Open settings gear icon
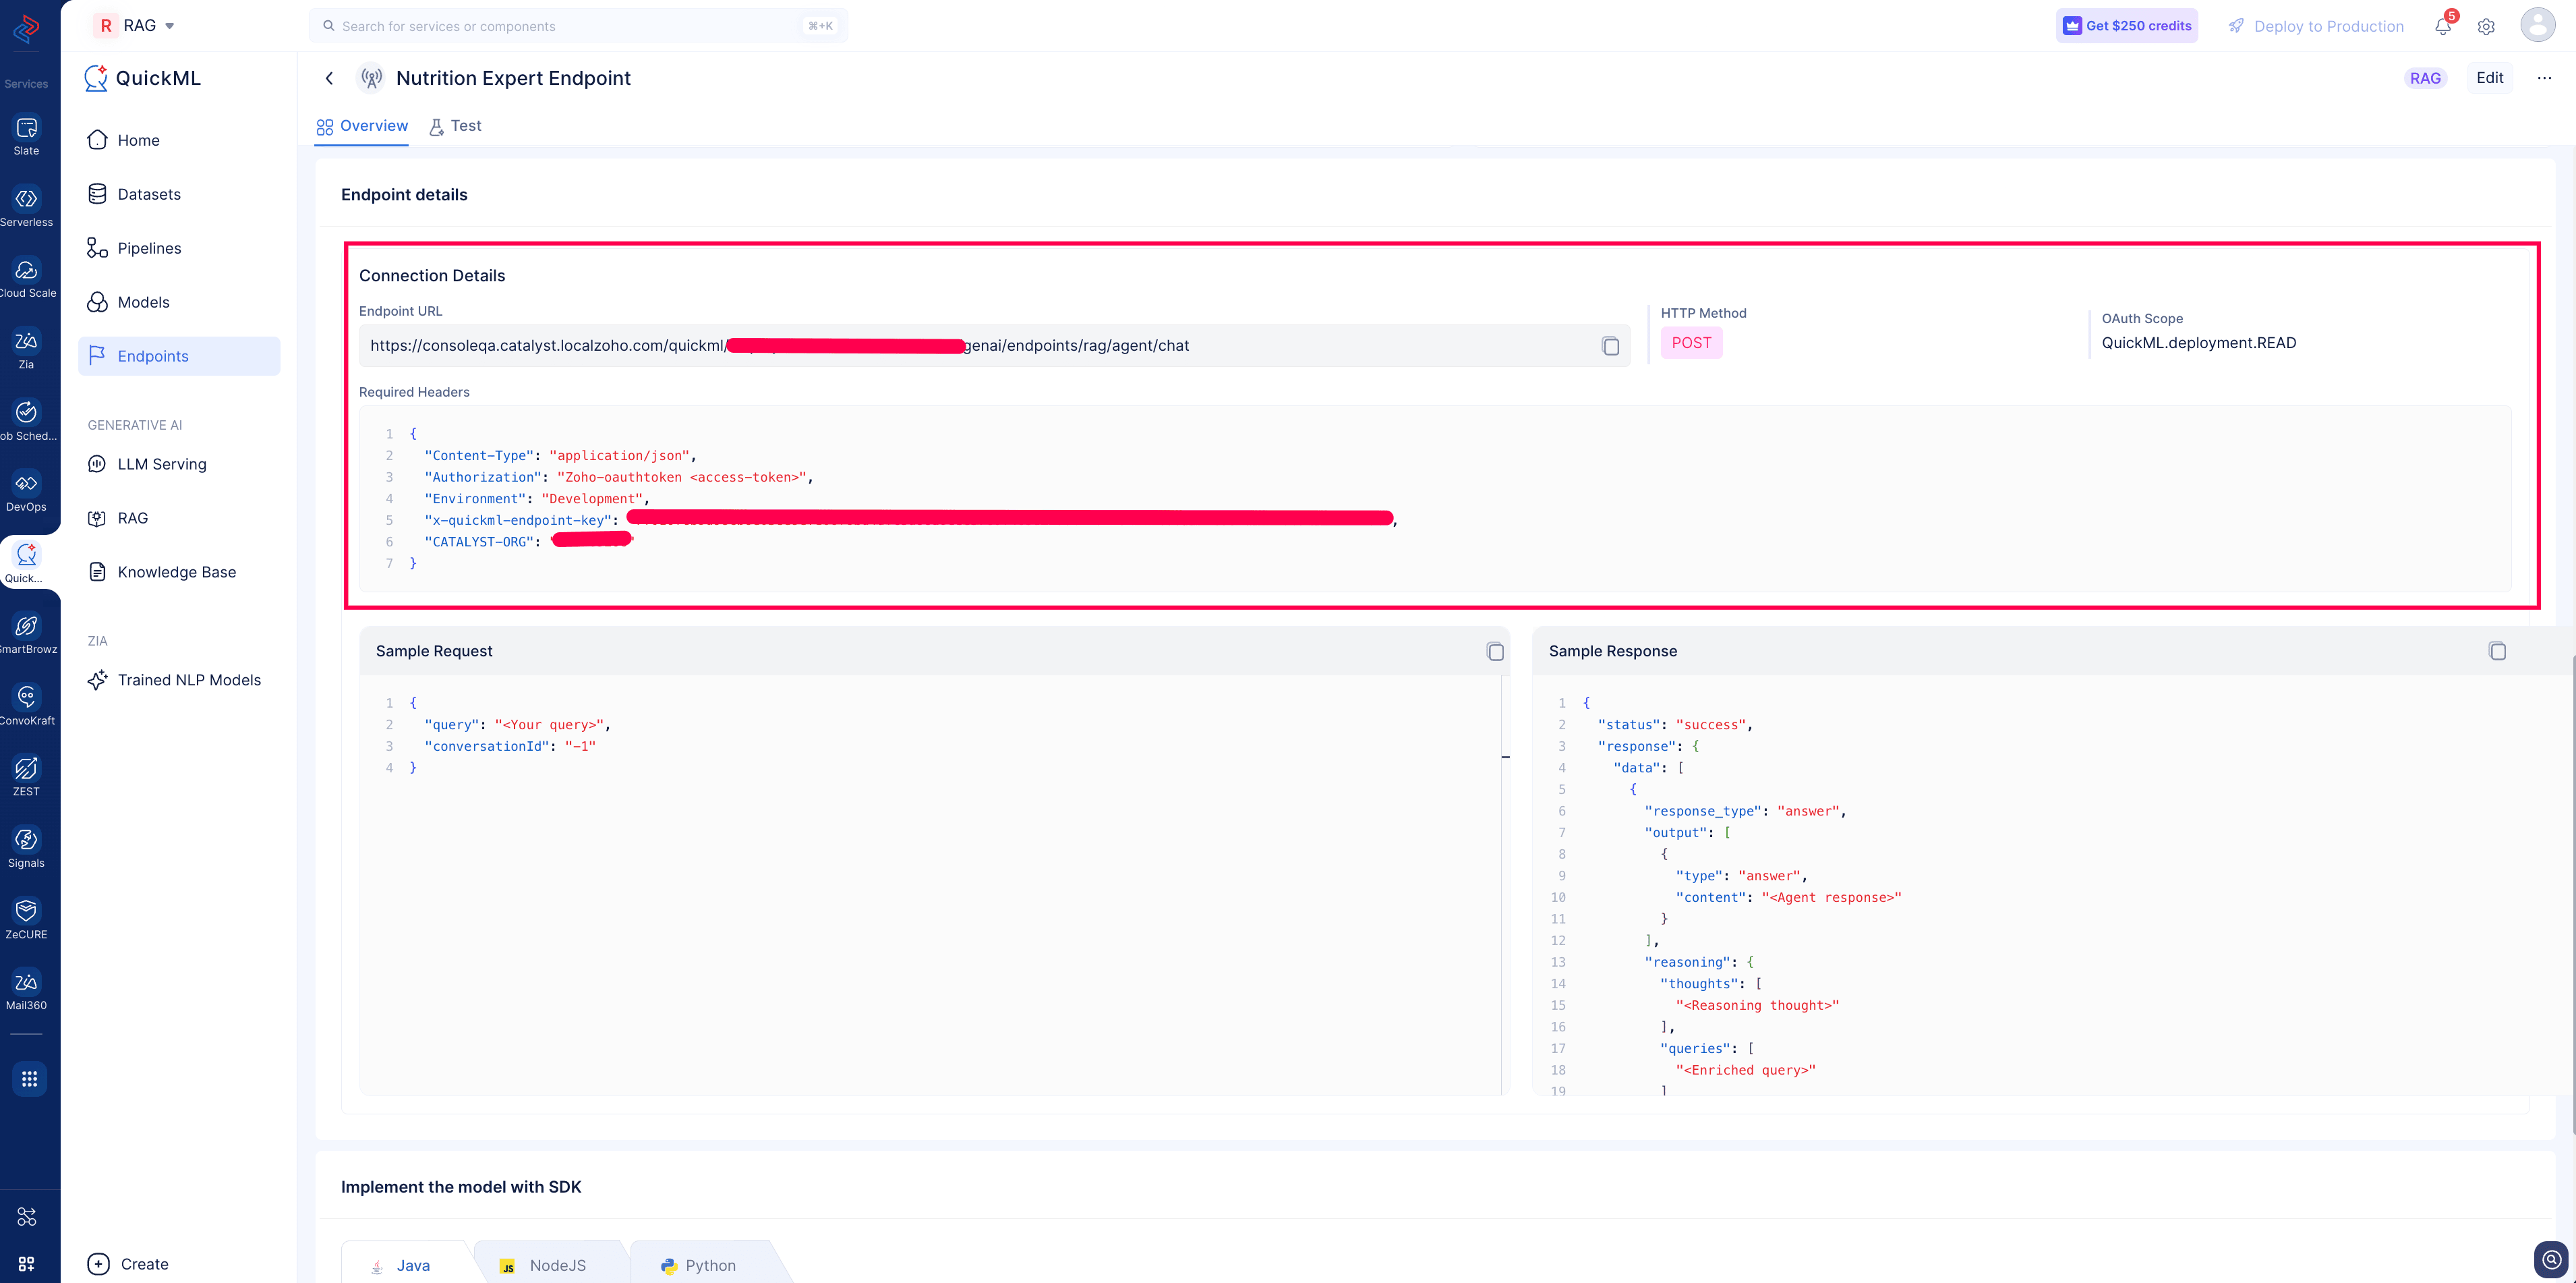The height and width of the screenshot is (1283, 2576). pos(2486,27)
